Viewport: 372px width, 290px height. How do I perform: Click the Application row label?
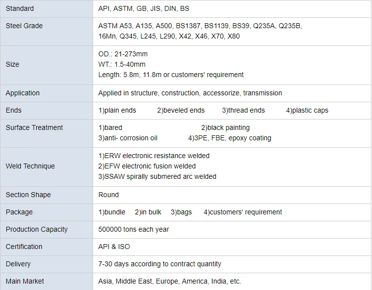pyautogui.click(x=23, y=93)
